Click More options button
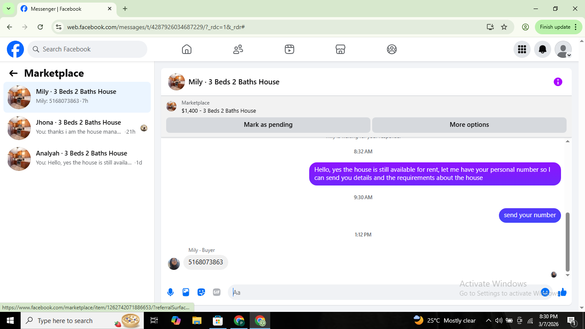The image size is (585, 329). pyautogui.click(x=469, y=125)
